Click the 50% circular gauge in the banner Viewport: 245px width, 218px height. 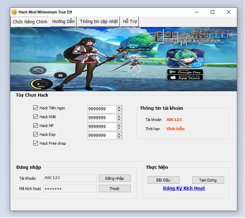[41, 84]
